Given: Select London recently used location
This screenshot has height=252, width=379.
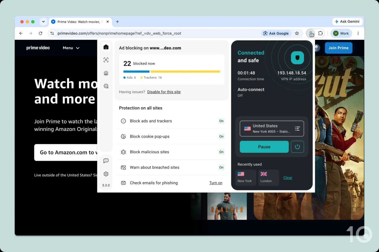Looking at the screenshot, I should coord(268,178).
